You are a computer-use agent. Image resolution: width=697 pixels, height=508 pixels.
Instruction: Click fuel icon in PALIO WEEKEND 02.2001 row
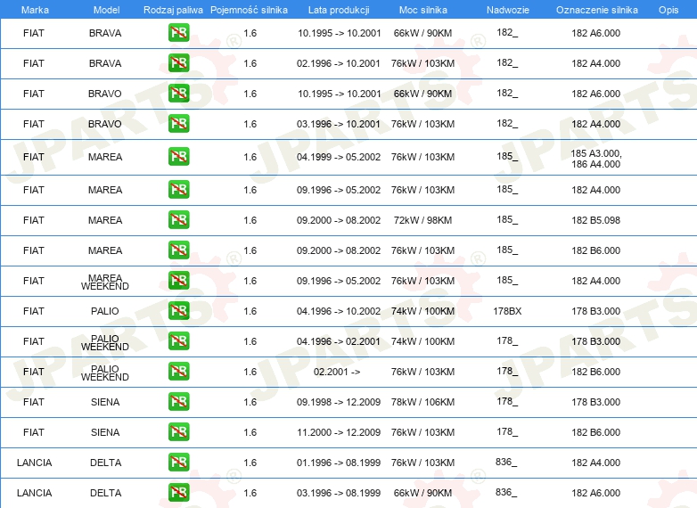[x=178, y=372]
